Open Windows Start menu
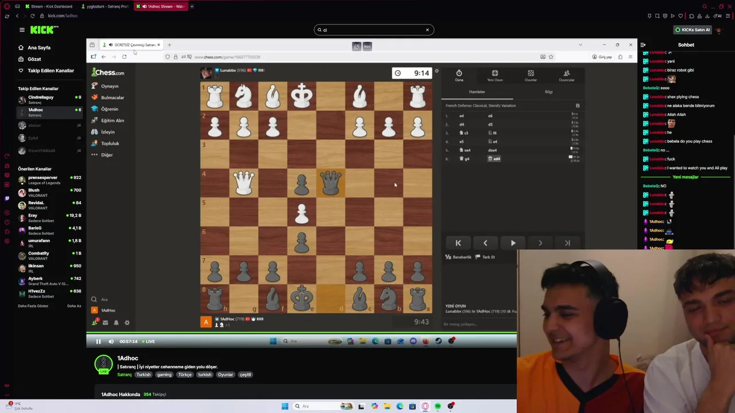 pos(285,406)
